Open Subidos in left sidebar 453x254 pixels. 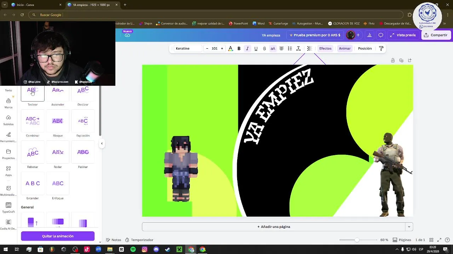click(x=8, y=120)
